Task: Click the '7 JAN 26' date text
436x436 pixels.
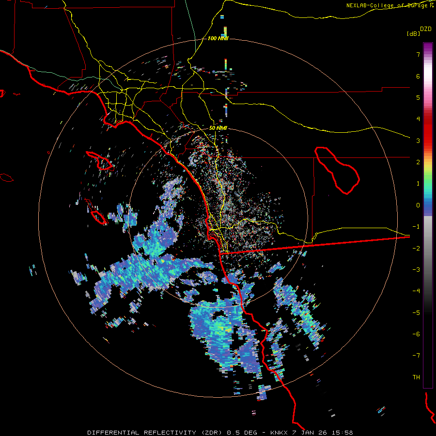Action: tap(310, 433)
